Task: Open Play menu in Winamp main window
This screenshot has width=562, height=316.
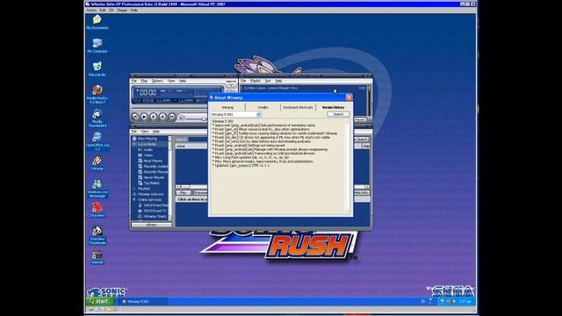Action: (x=144, y=81)
